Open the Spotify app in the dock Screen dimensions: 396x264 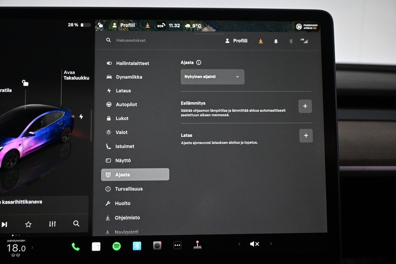[116, 246]
